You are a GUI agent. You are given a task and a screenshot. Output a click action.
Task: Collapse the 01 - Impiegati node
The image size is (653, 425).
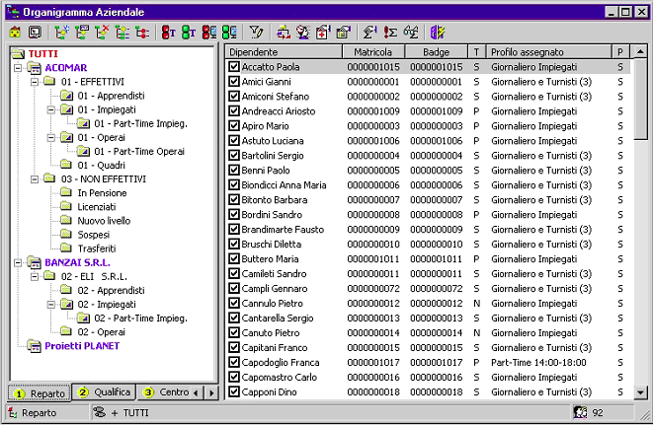51,109
